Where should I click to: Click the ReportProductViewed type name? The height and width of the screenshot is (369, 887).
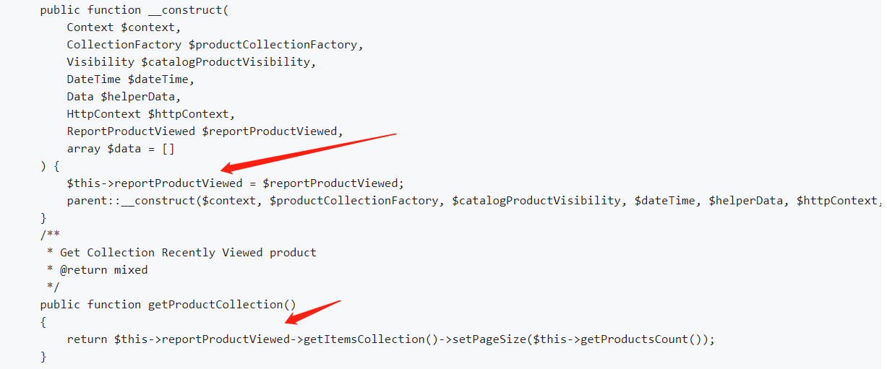click(x=131, y=131)
